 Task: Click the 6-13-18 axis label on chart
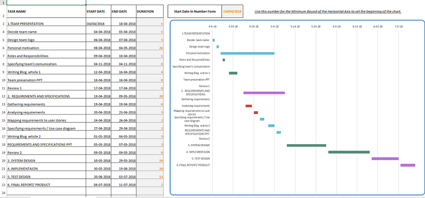click(x=357, y=27)
